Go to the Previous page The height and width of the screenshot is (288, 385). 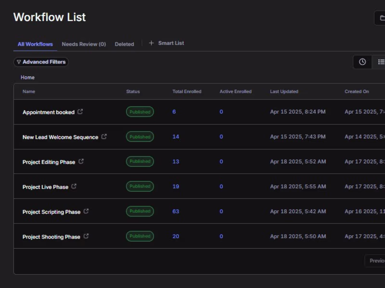[x=375, y=261]
